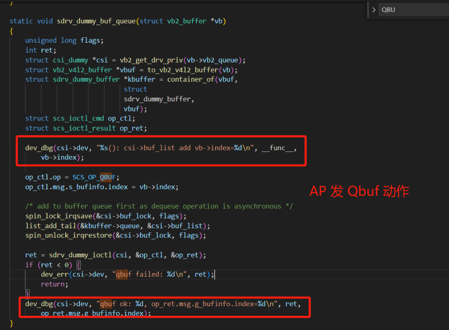
Task: Click the 'add to buffer queue first' comment
Action: point(159,206)
